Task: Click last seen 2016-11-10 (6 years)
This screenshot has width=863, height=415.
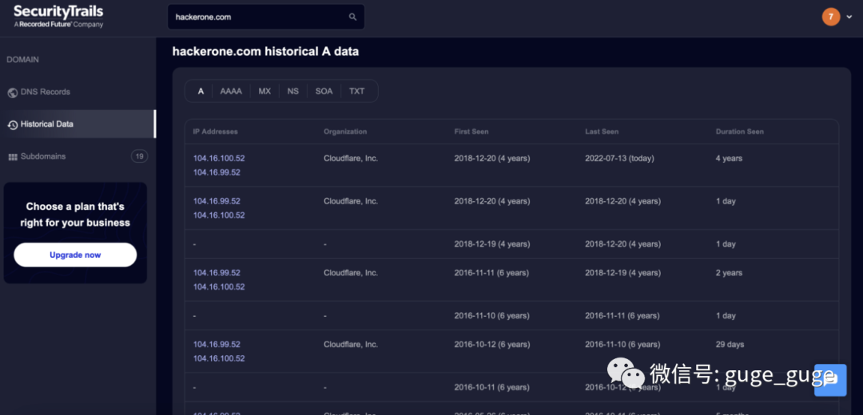Action: 622,344
